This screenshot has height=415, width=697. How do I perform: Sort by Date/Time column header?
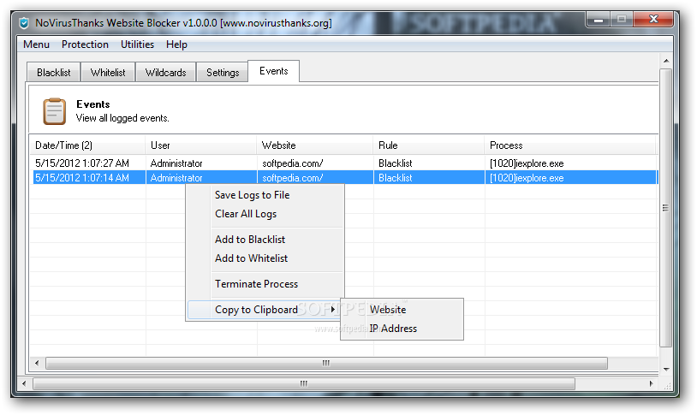[x=87, y=145]
